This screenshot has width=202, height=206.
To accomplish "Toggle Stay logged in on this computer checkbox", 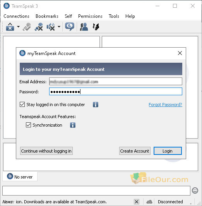I will (x=22, y=105).
